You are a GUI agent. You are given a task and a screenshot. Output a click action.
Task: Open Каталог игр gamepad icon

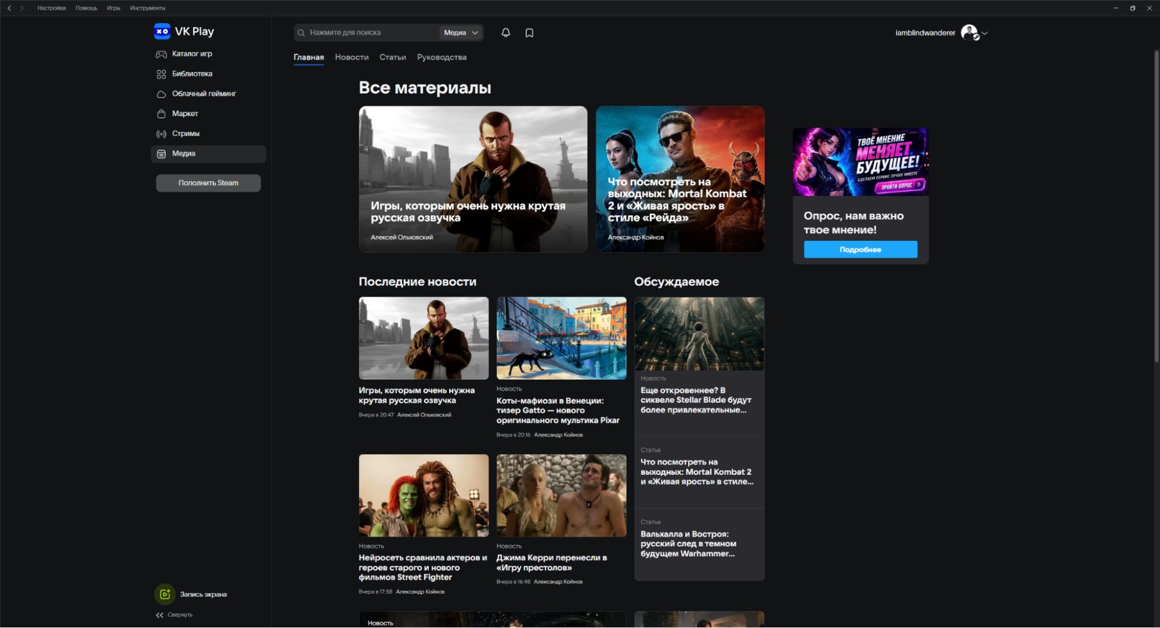[x=161, y=54]
